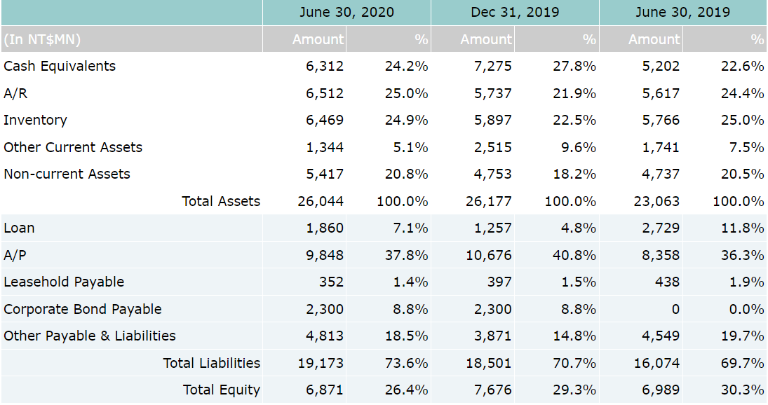Click the 26,044 Total Assets amount
Image resolution: width=768 pixels, height=405 pixels.
point(321,201)
